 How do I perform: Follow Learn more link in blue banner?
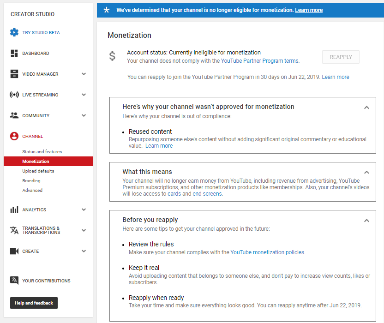309,10
